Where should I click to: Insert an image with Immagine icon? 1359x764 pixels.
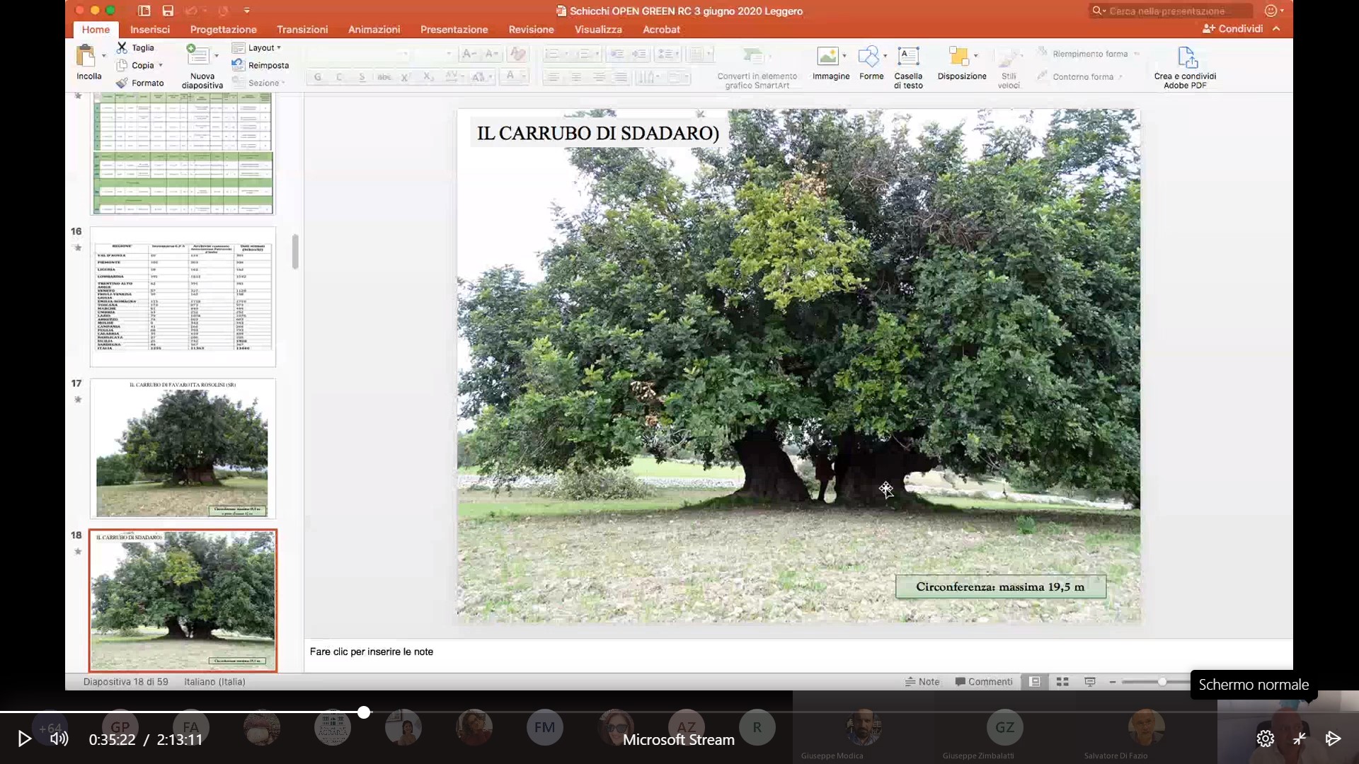[x=827, y=57]
